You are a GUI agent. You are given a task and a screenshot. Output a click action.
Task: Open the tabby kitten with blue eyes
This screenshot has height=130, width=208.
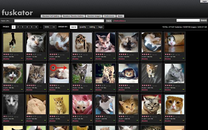pos(36,73)
